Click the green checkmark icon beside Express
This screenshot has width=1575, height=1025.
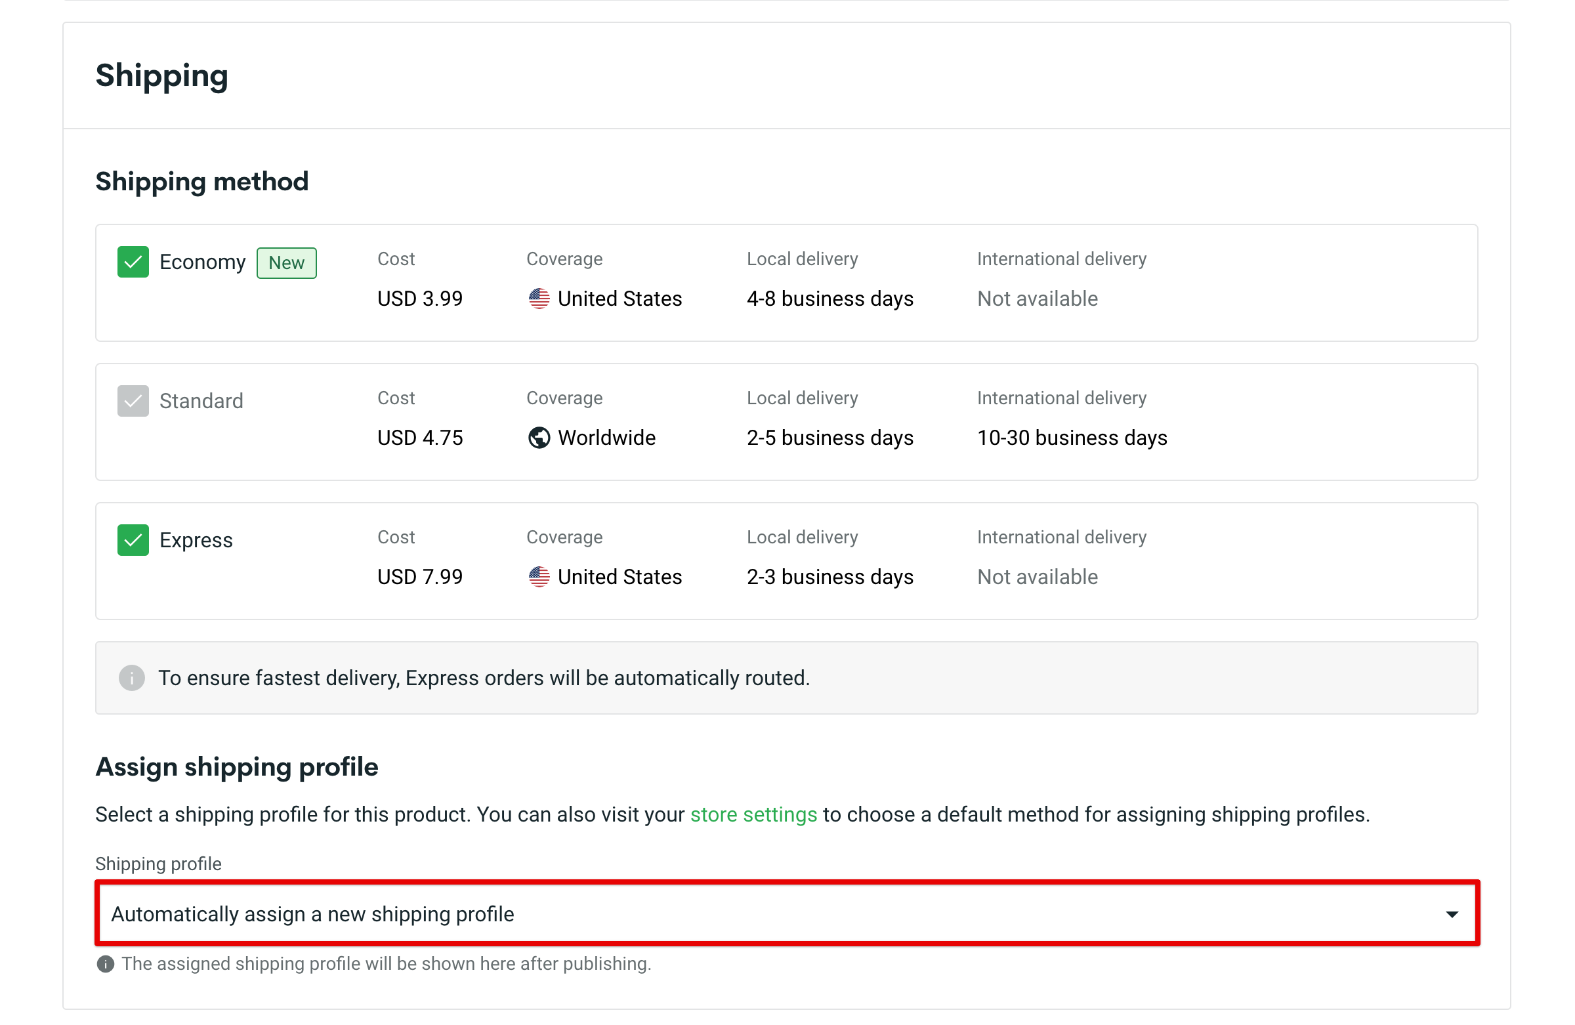(x=133, y=539)
